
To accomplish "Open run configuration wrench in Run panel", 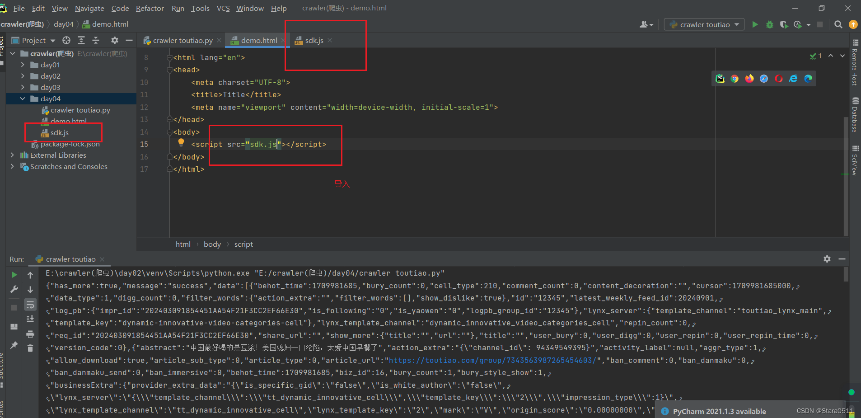I will click(14, 289).
